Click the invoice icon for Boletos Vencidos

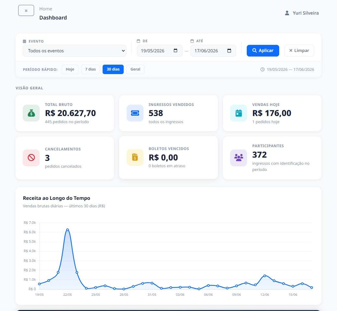[x=135, y=157]
